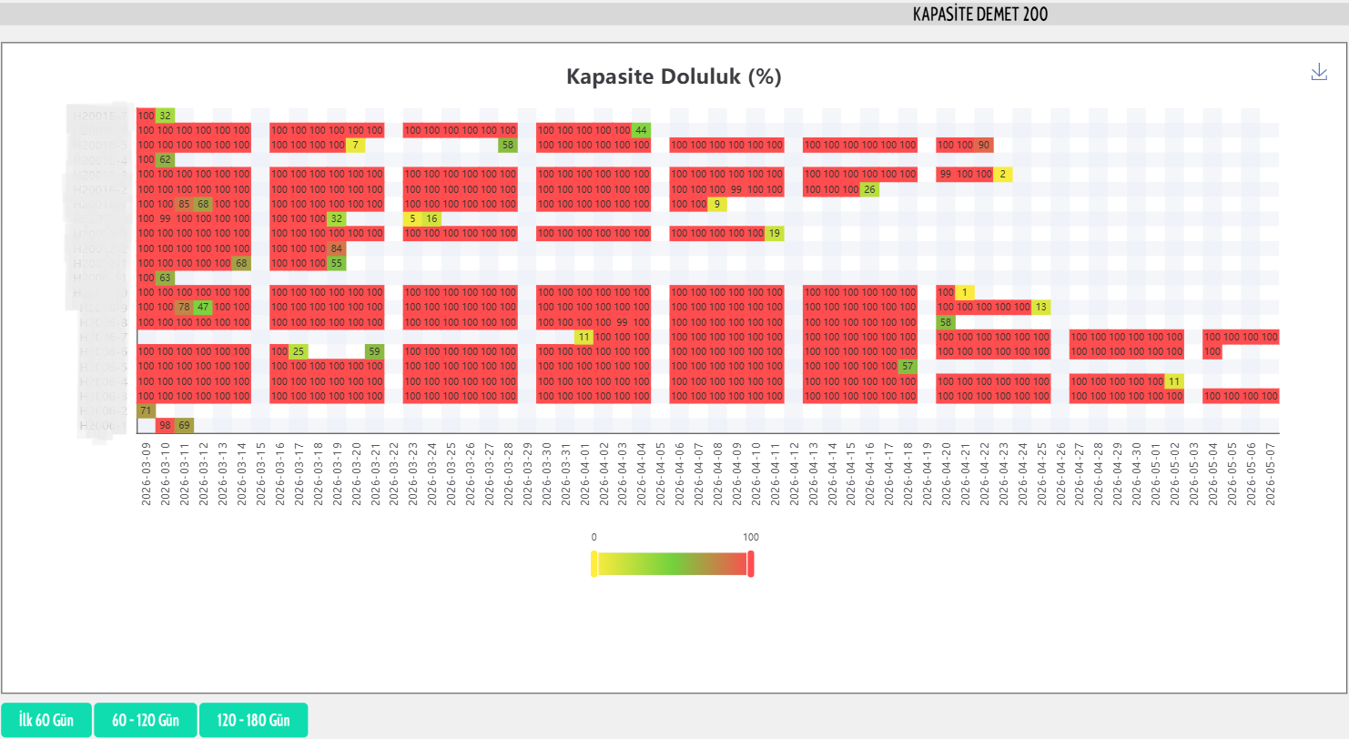Click the heatmap cell valued 84
This screenshot has width=1349, height=739.
[337, 248]
